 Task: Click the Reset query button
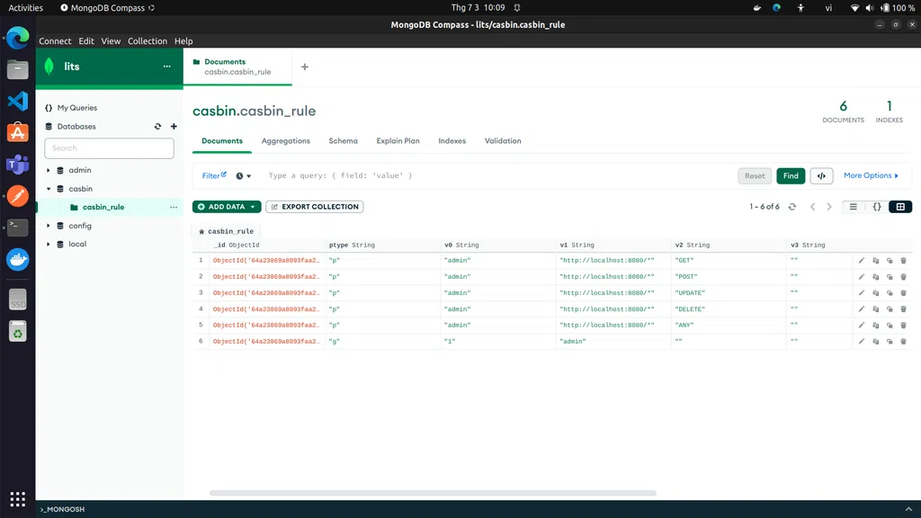755,175
